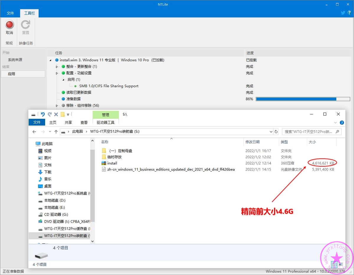The image size is (354, 275).
Task: Select WTG-IT天空512Pro缓存盘 in navigation pane
Action: 64,229
